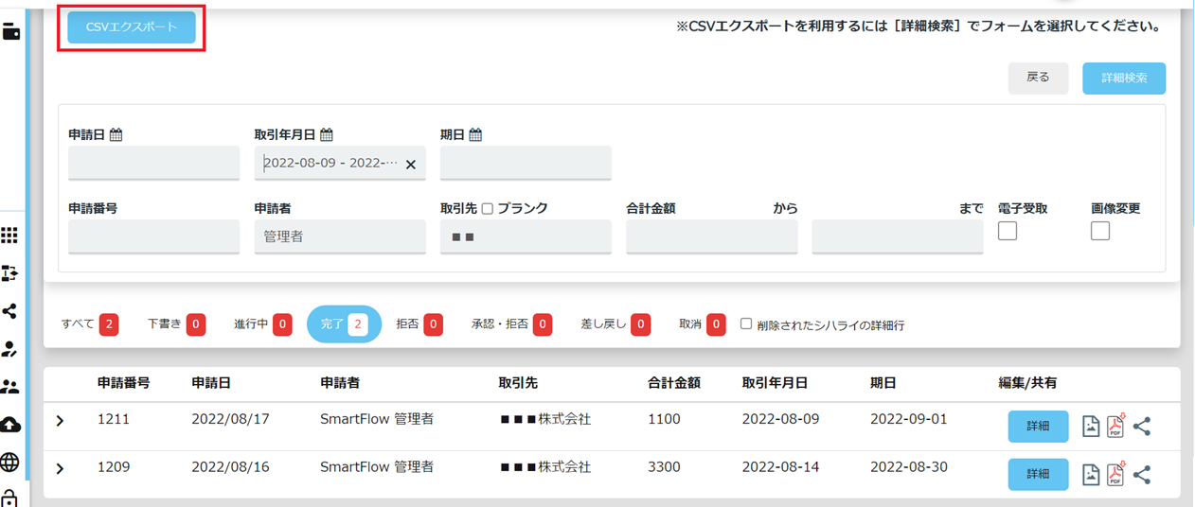Image resolution: width=1195 pixels, height=507 pixels.
Task: Enable the 電子受取 checkbox
Action: coord(1008,231)
